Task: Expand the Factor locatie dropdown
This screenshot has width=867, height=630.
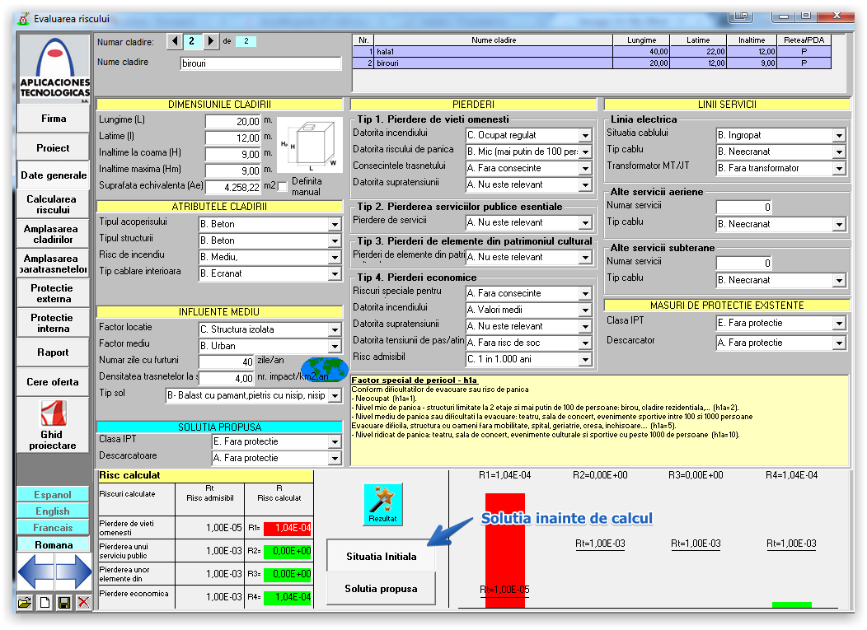Action: (x=335, y=329)
